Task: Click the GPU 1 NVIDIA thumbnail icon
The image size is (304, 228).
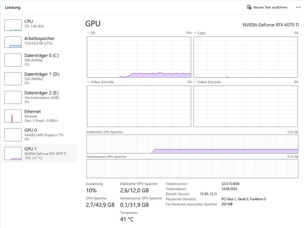Action: point(13,153)
